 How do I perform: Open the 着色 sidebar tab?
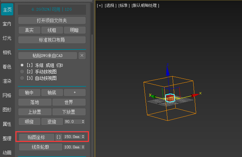7,67
